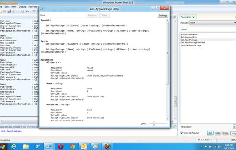Screen dimensions: 236x150
Task: Click the Paste clipboard toolbar icon
Action: point(23,11)
